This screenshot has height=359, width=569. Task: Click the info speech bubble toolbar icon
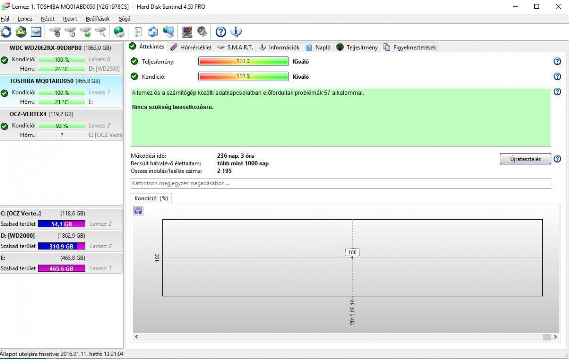tap(236, 32)
